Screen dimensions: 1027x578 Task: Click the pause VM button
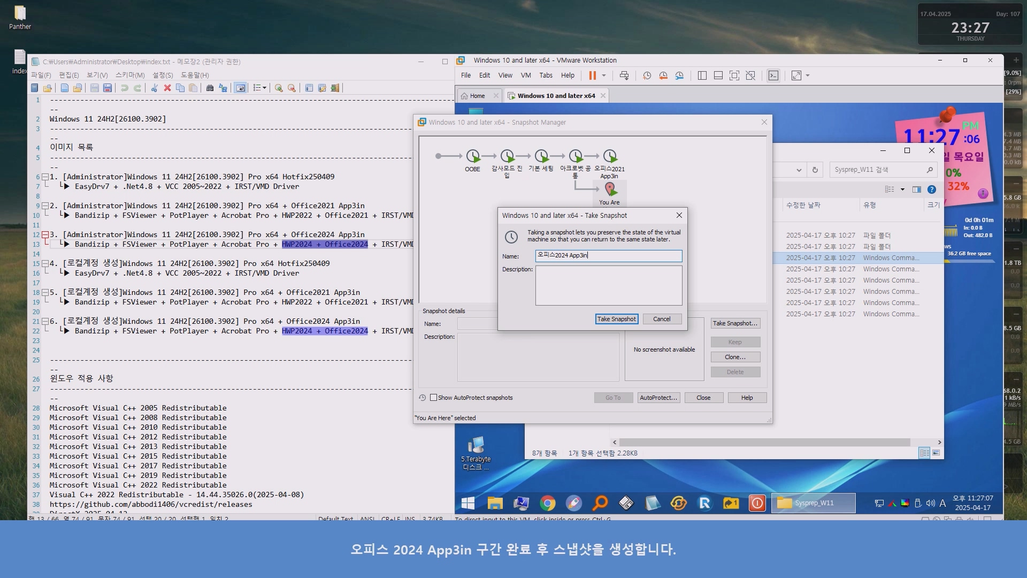pos(593,75)
